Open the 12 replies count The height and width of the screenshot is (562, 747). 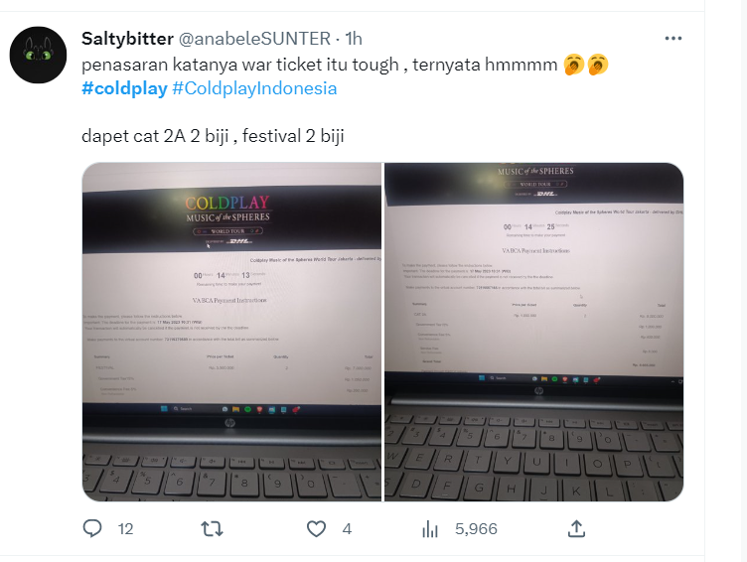click(125, 528)
